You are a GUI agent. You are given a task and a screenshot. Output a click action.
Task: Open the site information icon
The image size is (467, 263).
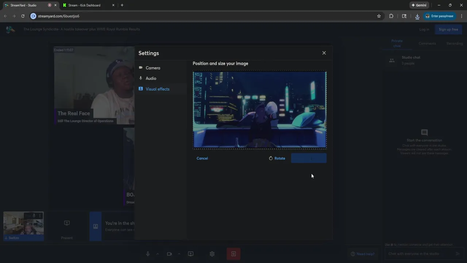click(33, 16)
